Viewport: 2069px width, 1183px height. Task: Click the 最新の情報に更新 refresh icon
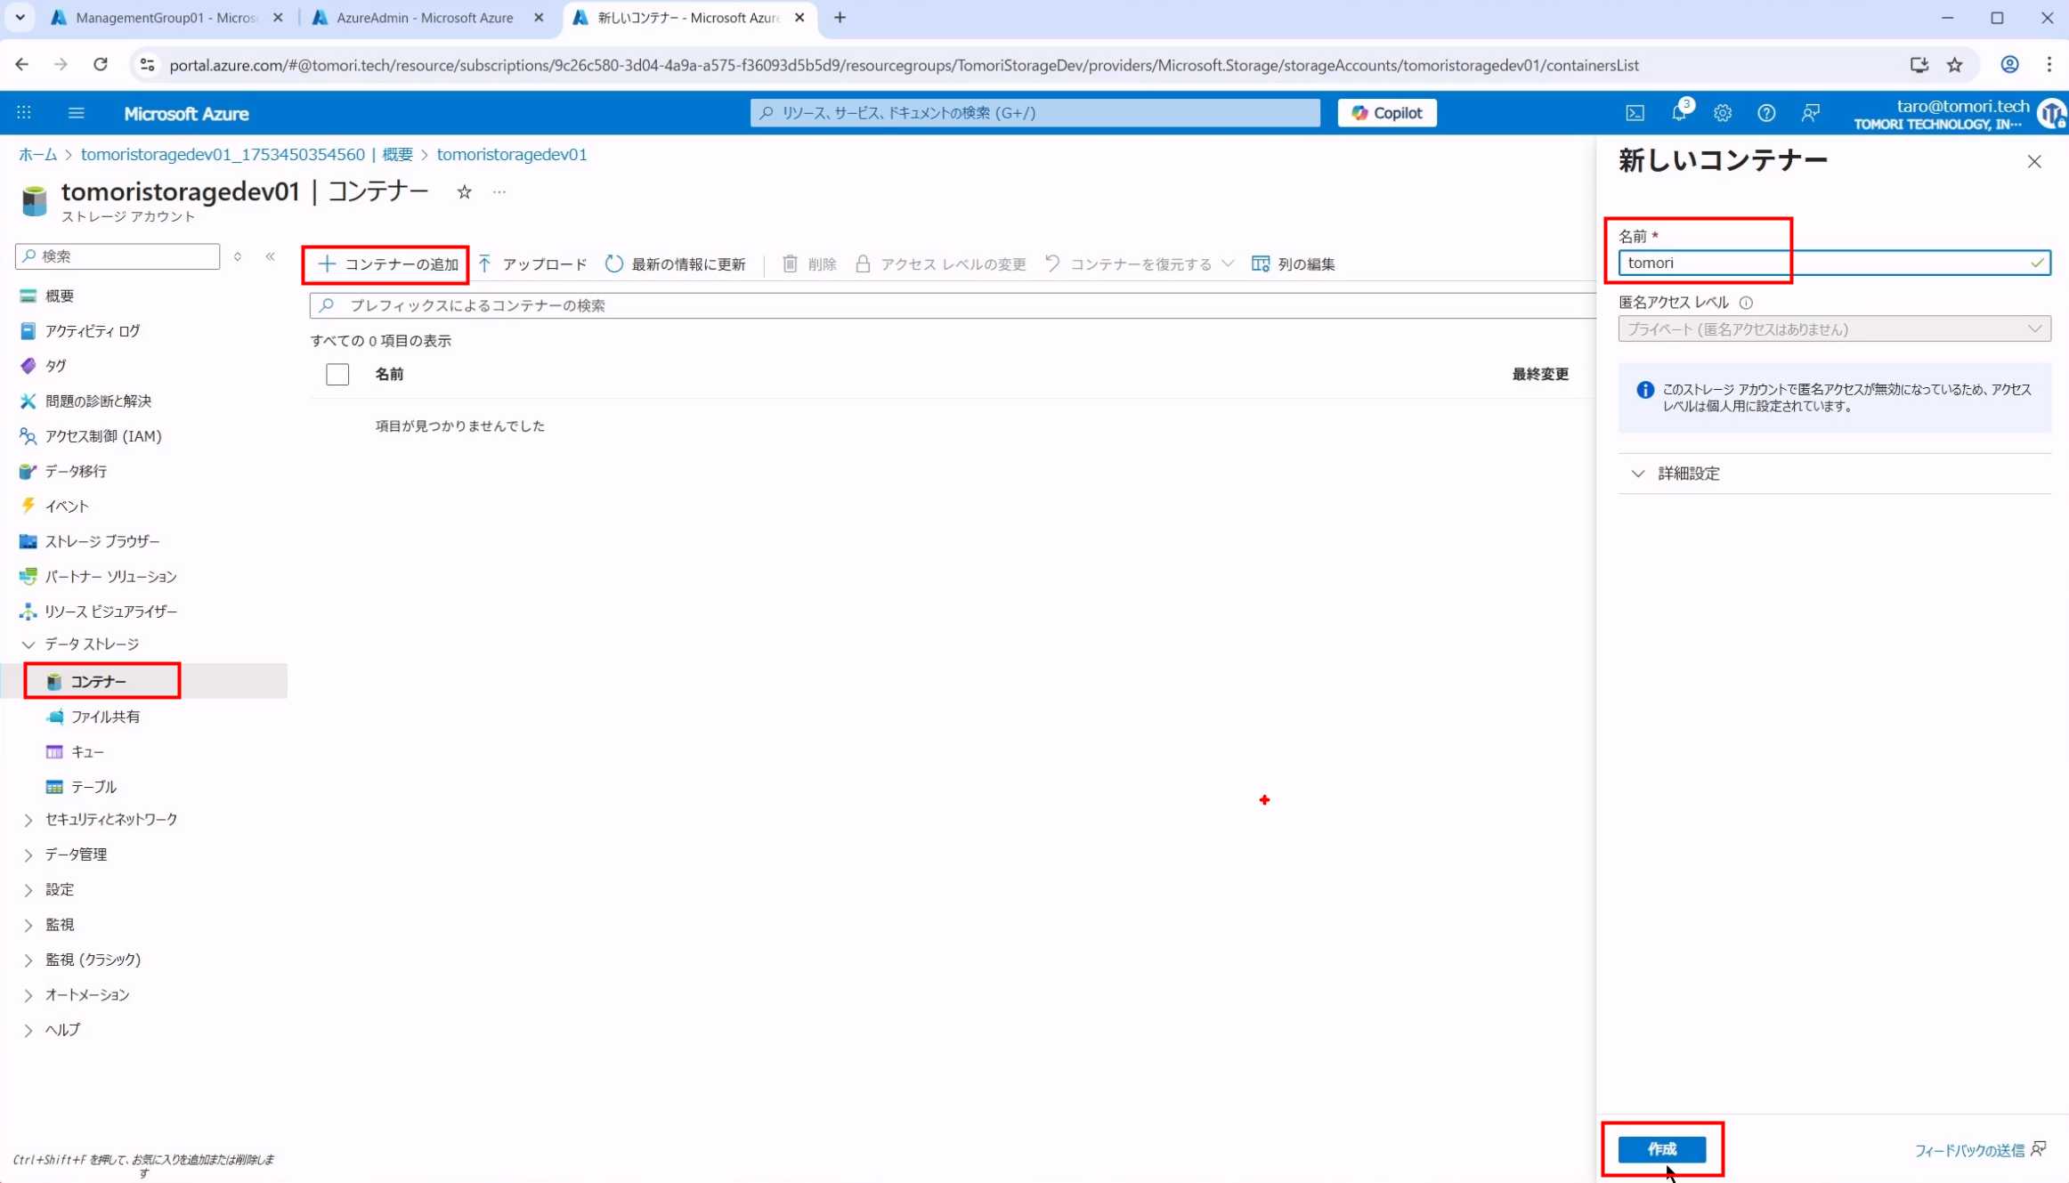pos(614,263)
